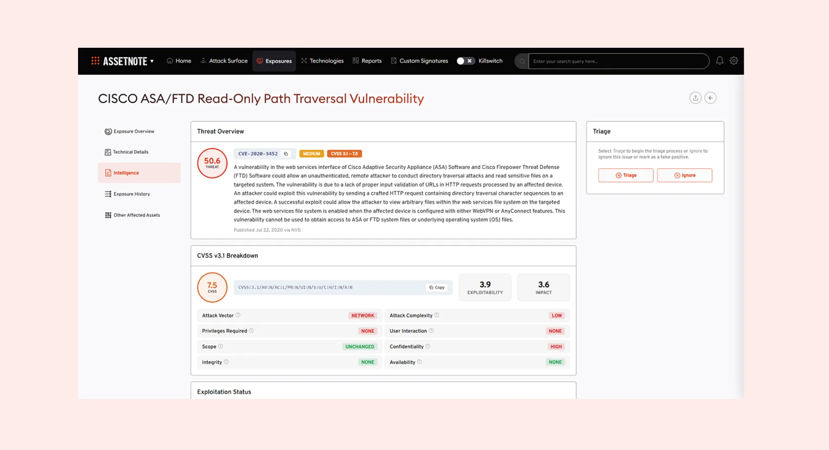Click the CVSS 3.1 – 7.5 badge
Viewport: 829px width, 450px height.
[344, 154]
